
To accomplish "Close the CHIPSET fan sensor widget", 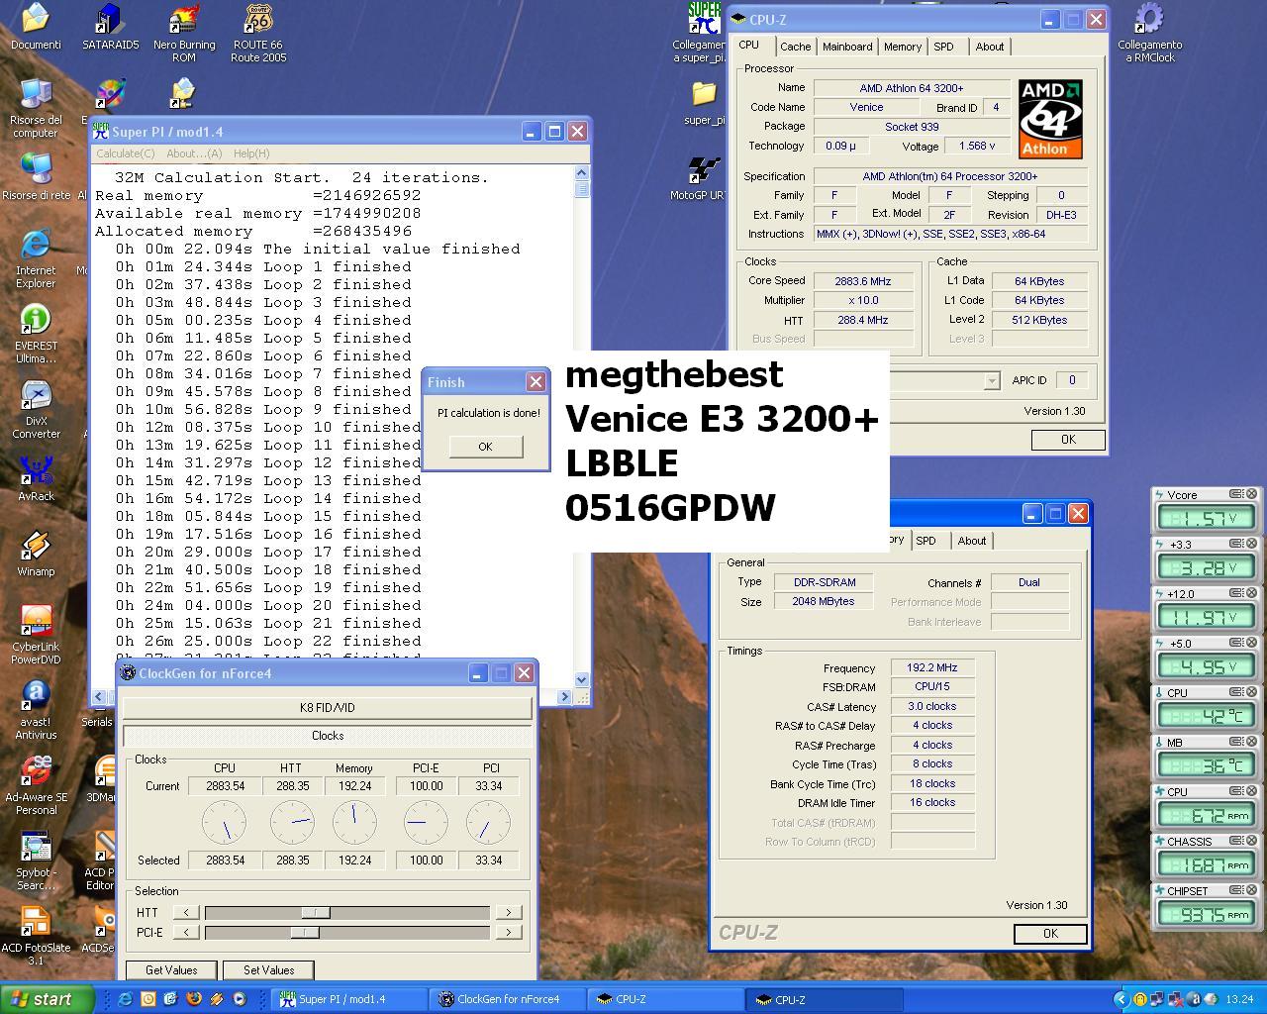I will point(1251,890).
